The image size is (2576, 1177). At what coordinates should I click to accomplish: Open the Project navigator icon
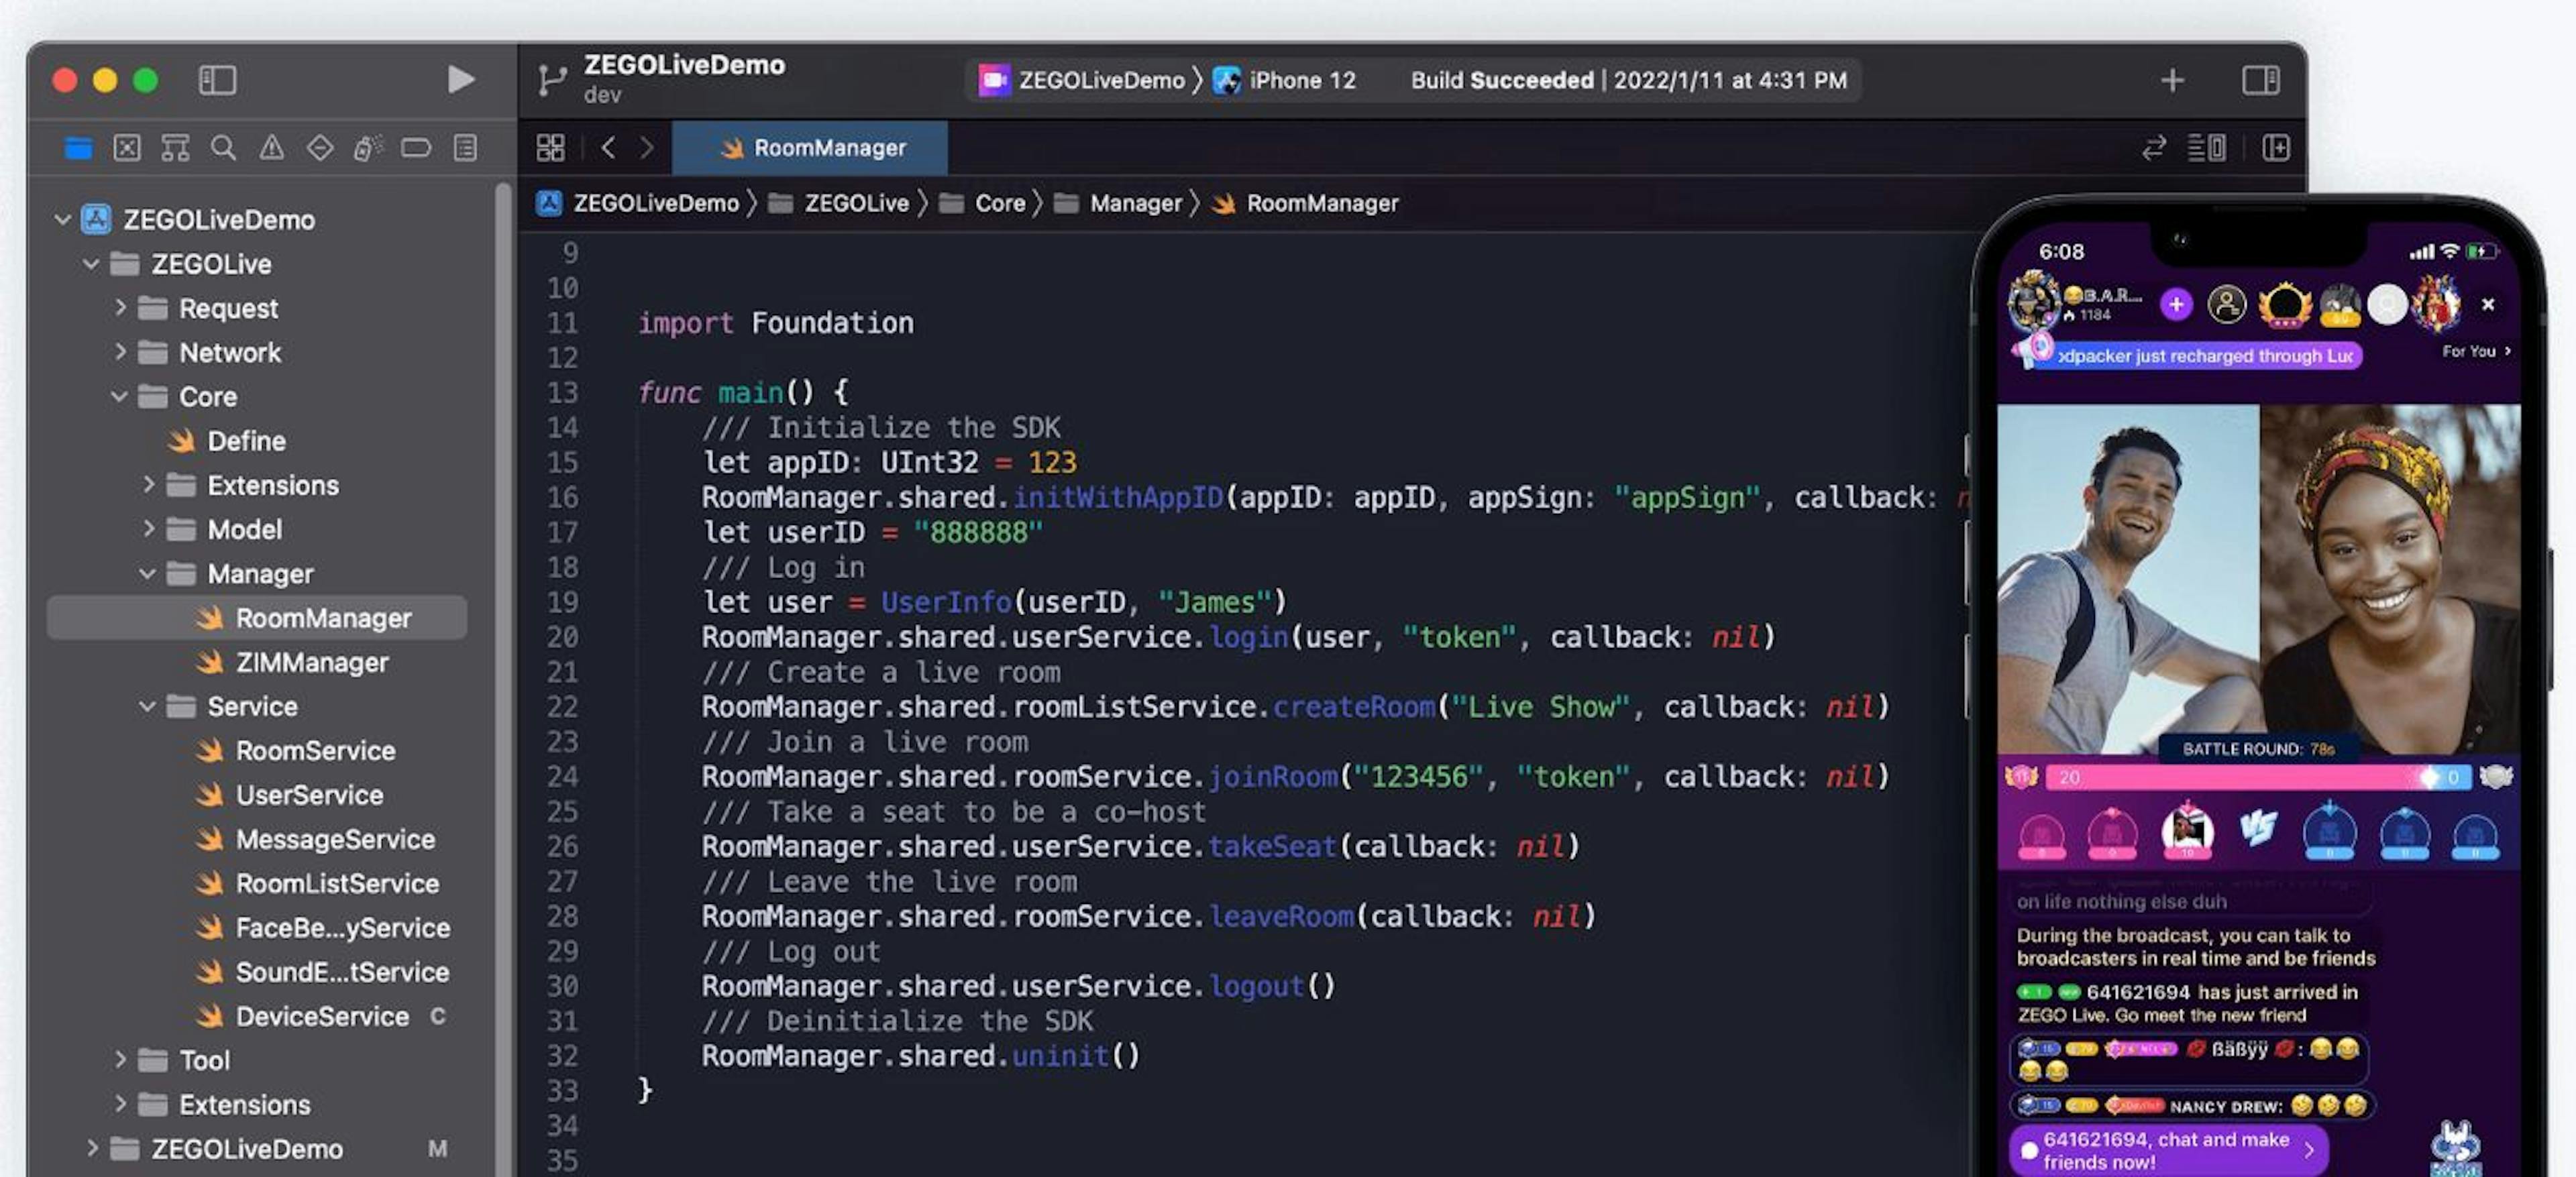point(78,148)
